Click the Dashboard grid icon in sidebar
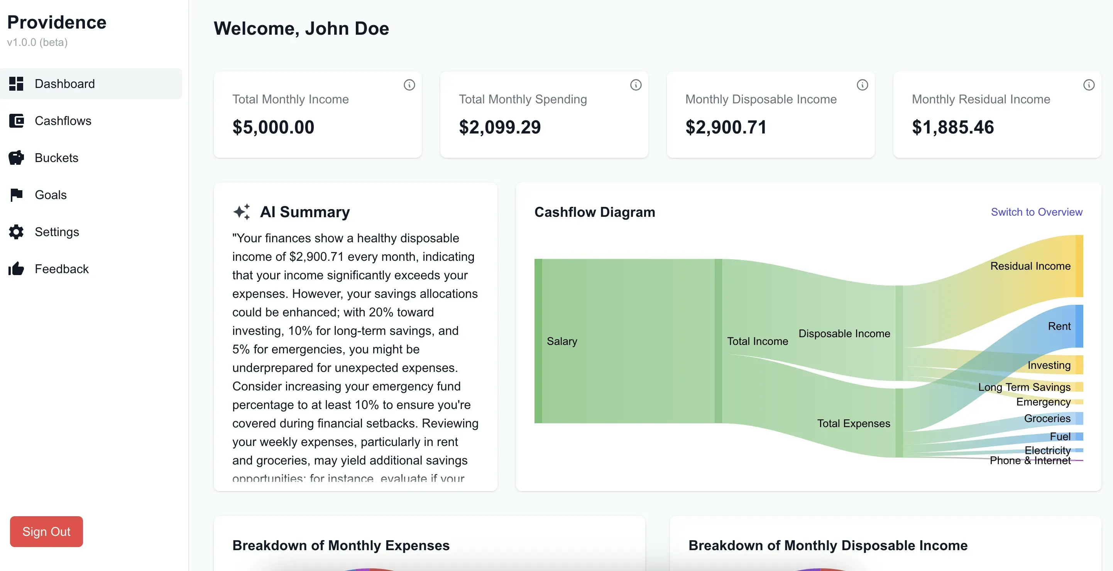Image resolution: width=1113 pixels, height=571 pixels. [17, 84]
